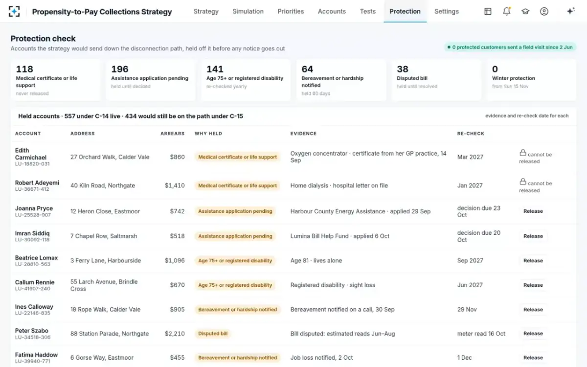Release Fatima Haddow's held account

[533, 358]
